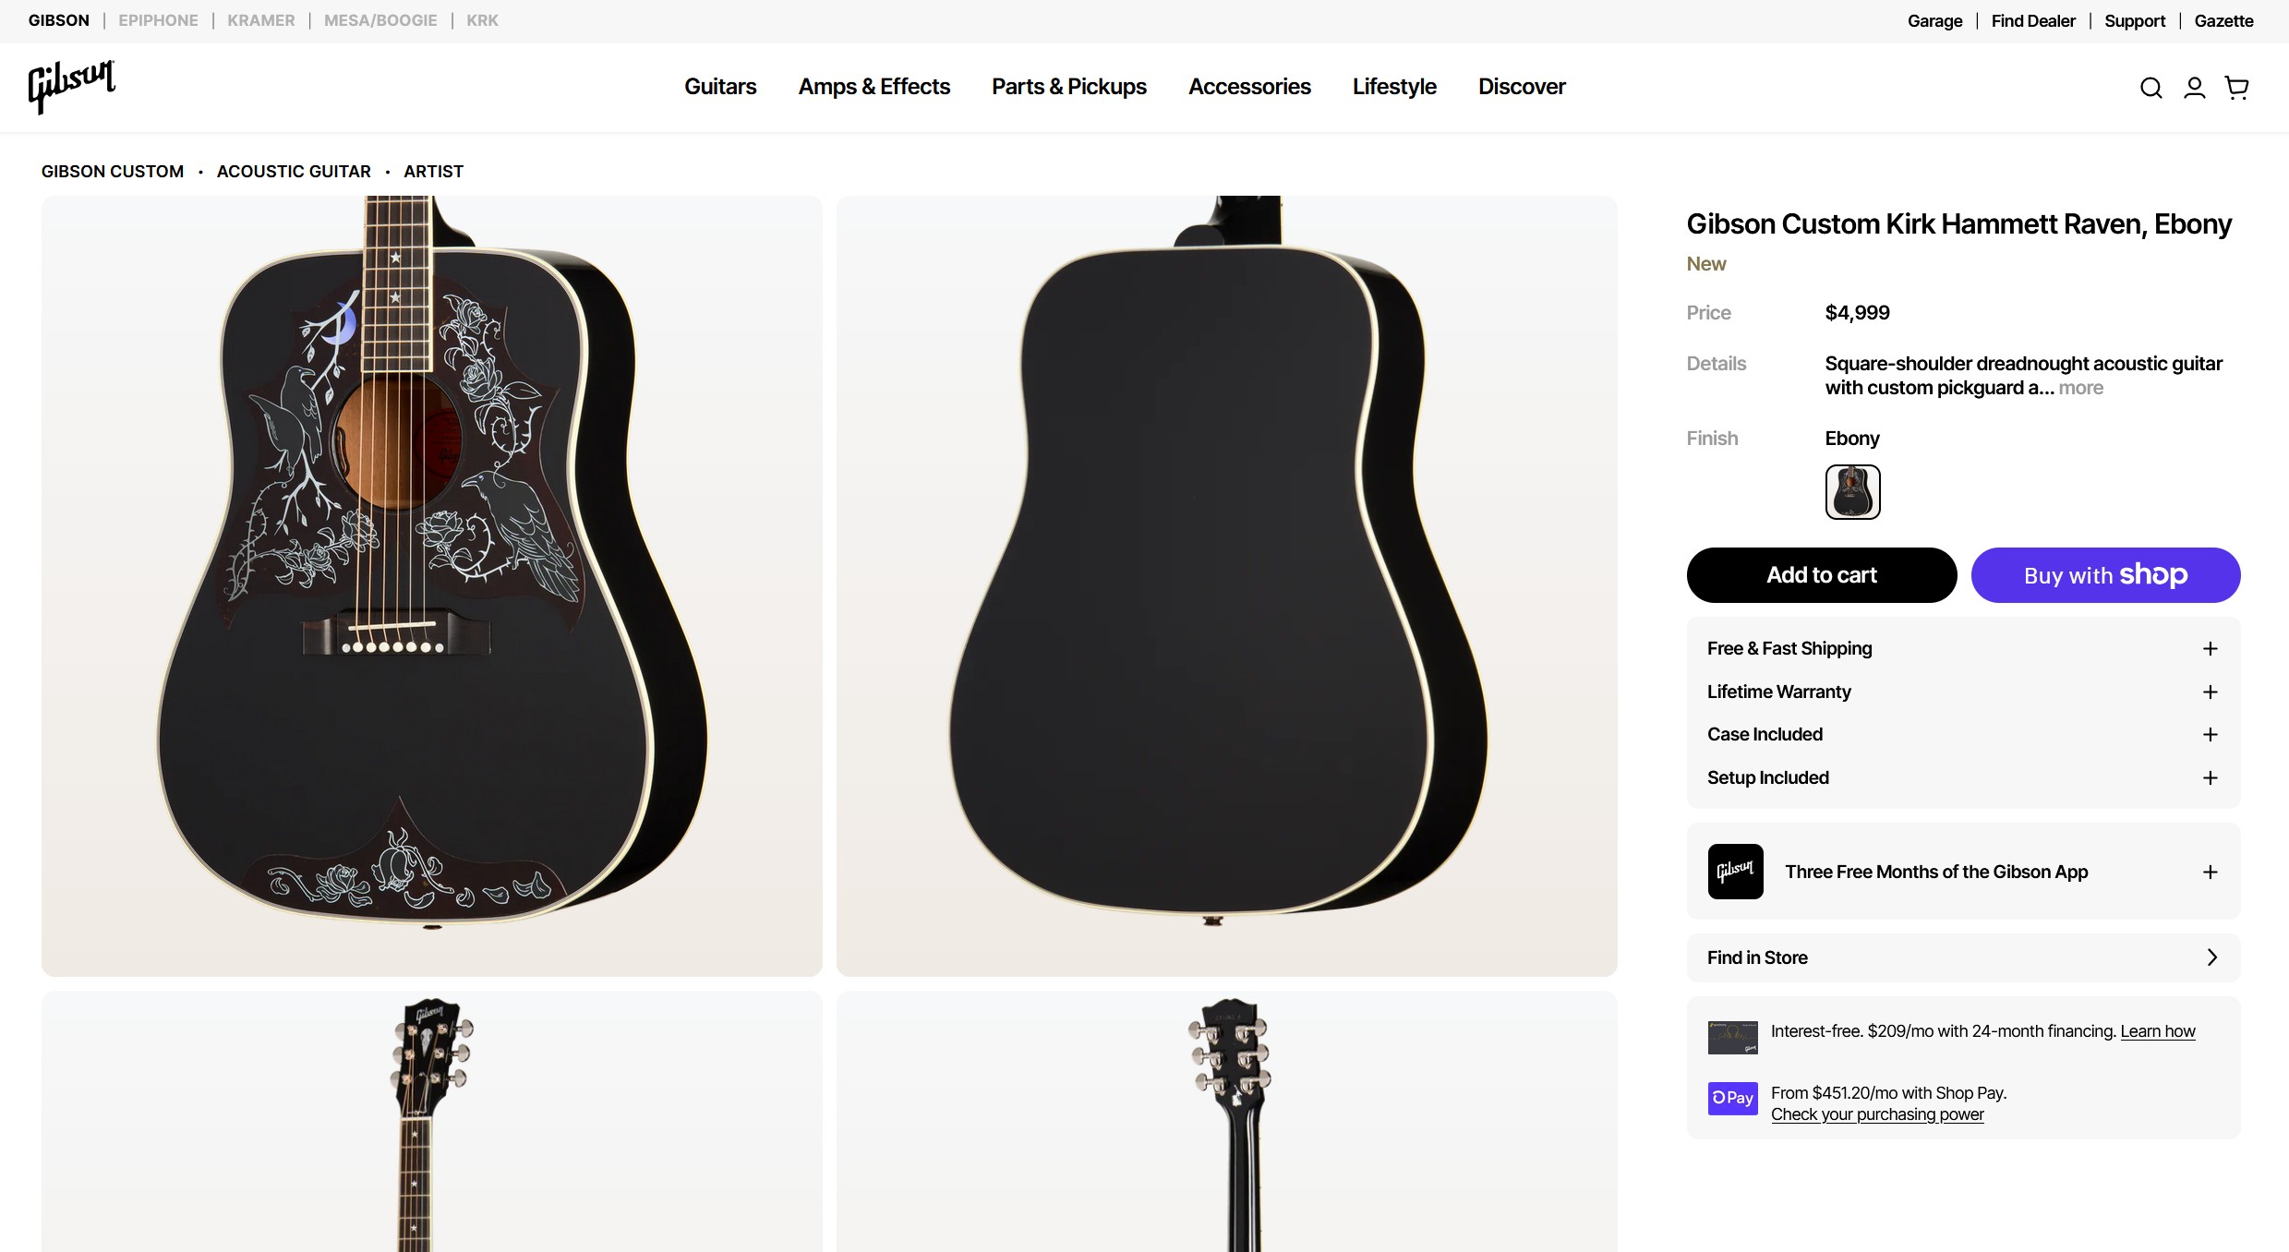Click the Gibson logo in header
This screenshot has width=2289, height=1252.
72,87
